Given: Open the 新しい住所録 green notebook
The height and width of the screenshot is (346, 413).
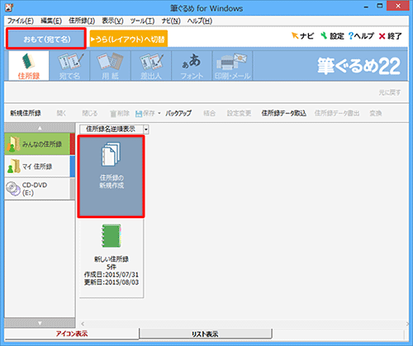Looking at the screenshot, I should tap(112, 236).
